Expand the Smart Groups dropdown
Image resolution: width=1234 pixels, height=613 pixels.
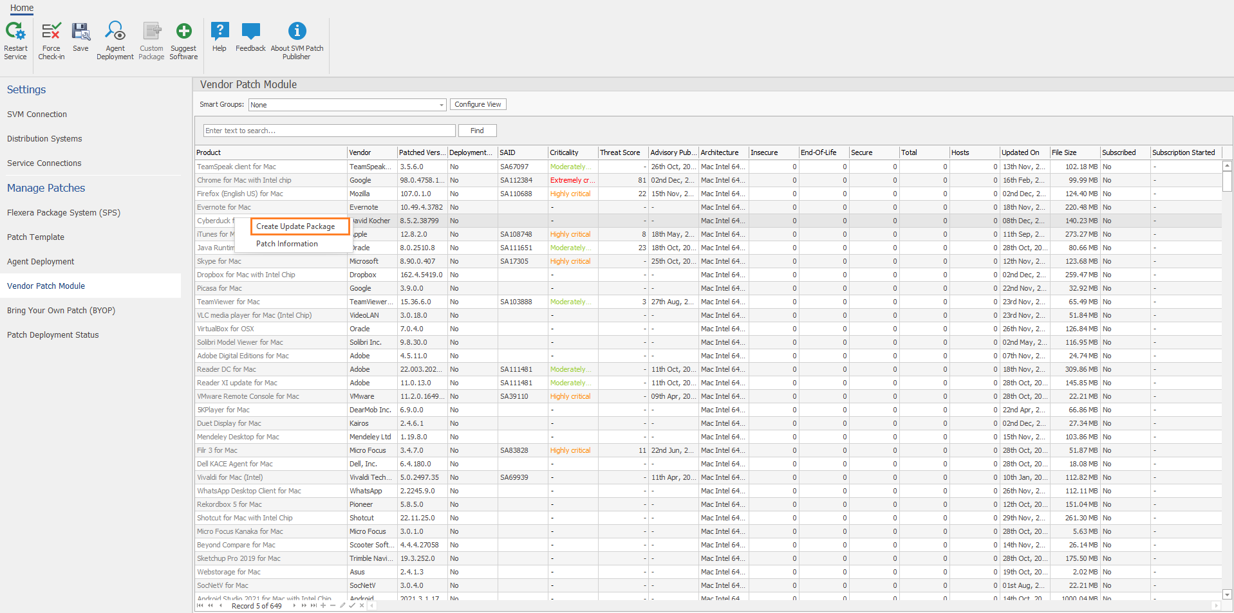point(441,105)
